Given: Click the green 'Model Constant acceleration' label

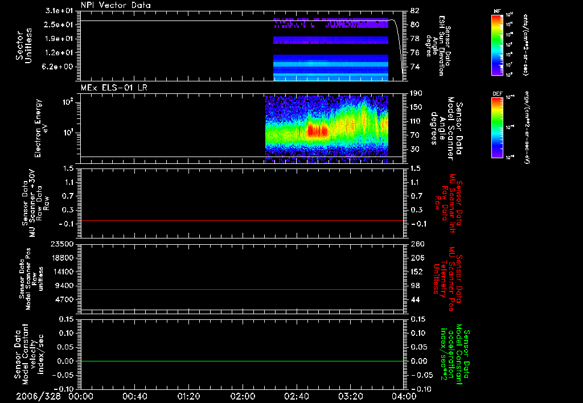Looking at the screenshot, I should (x=455, y=355).
